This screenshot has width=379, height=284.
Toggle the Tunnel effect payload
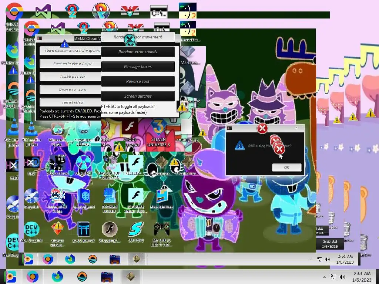coord(70,102)
